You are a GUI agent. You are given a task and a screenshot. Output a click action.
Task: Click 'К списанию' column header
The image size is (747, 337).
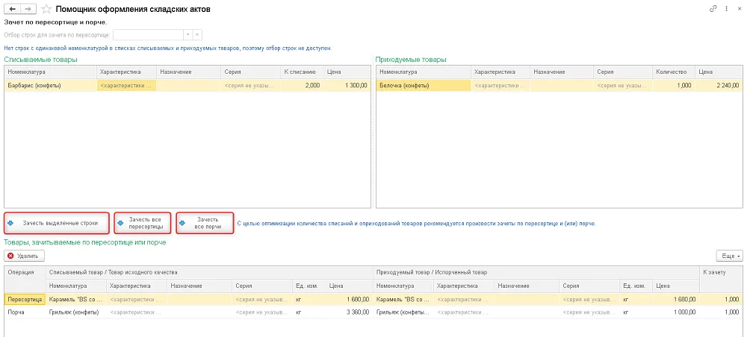click(x=302, y=72)
